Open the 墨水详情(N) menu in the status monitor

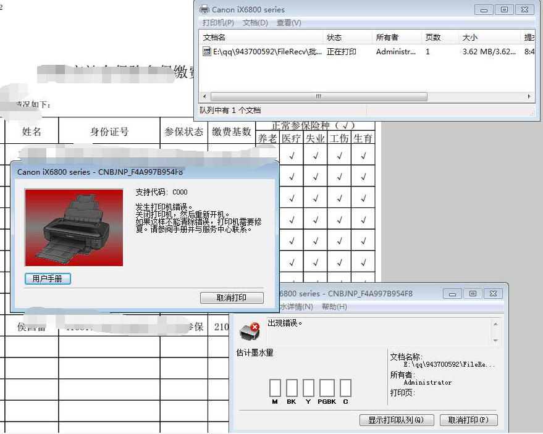(296, 307)
